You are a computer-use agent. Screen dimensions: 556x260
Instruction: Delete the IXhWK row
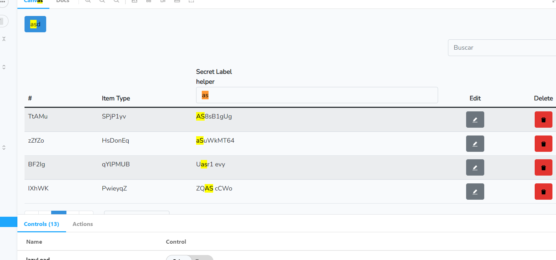(x=543, y=191)
